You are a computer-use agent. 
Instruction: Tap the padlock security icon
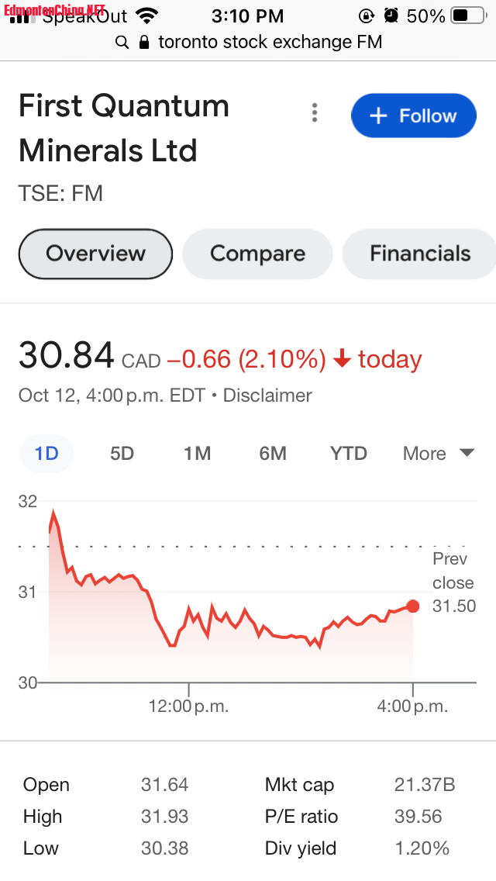144,42
